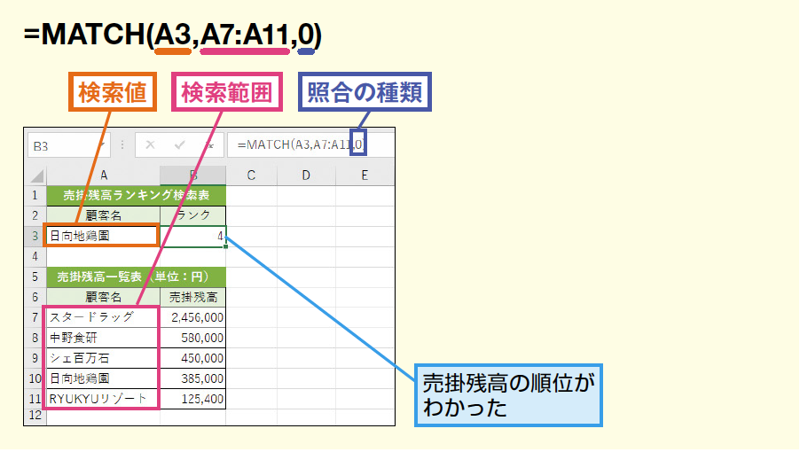
Task: Click cell B3 showing rank 4
Action: pos(193,235)
